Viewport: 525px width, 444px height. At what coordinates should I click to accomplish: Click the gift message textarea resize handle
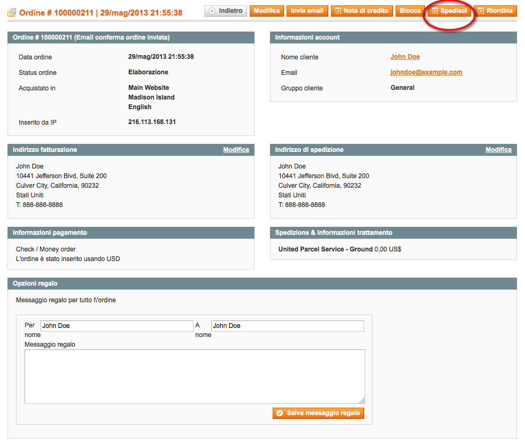pyautogui.click(x=362, y=401)
